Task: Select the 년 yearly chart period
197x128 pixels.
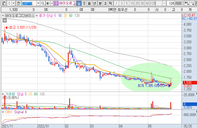Action: 94,3
